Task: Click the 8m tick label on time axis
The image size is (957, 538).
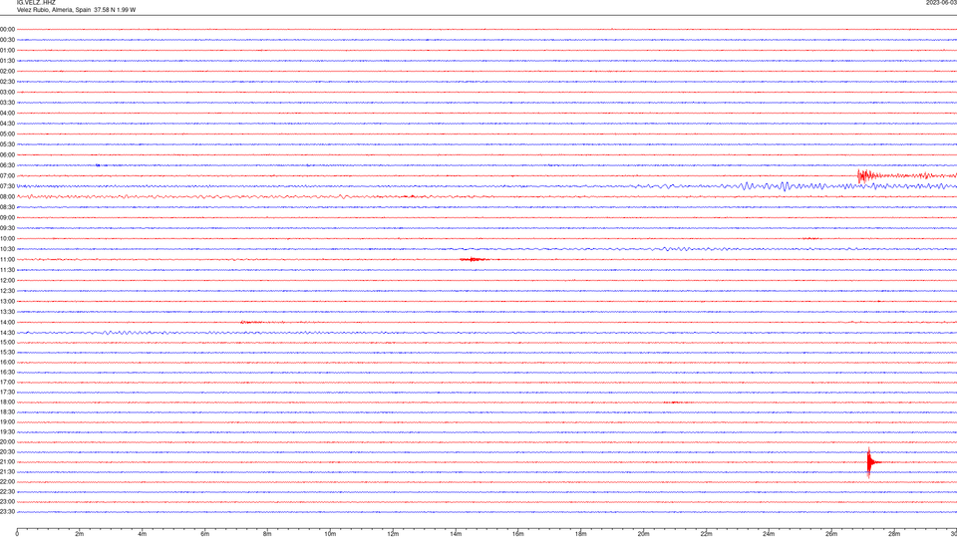Action: (267, 534)
